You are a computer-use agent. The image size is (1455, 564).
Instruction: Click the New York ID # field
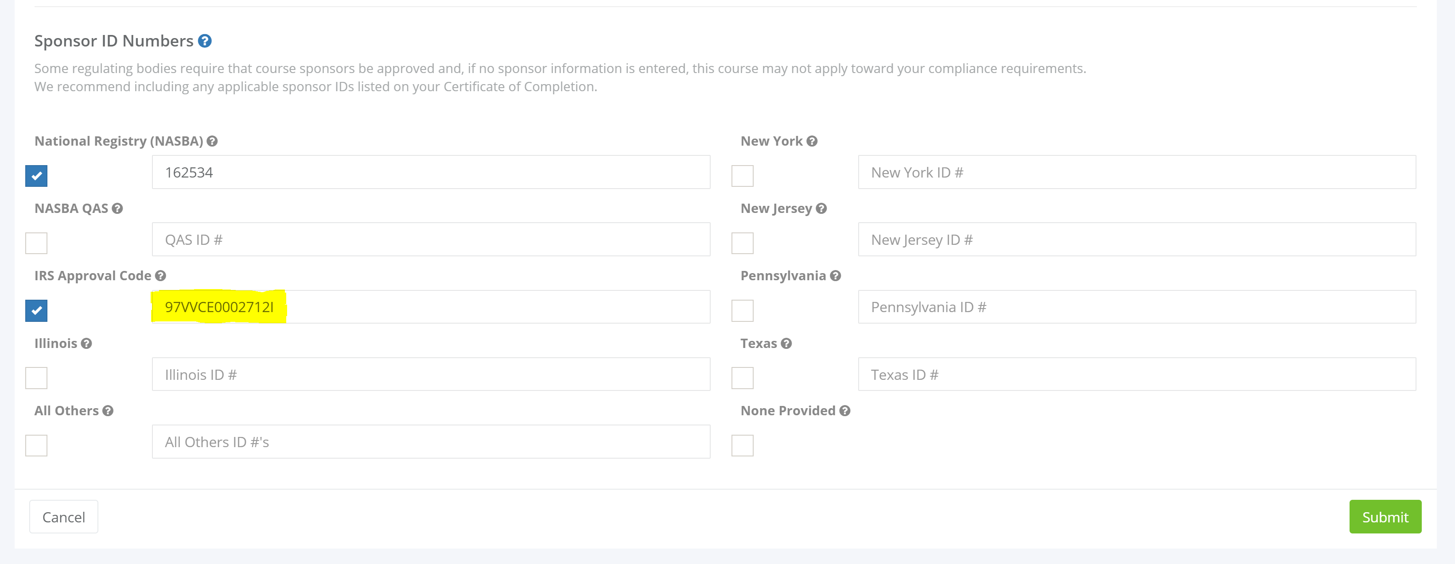click(x=1137, y=172)
